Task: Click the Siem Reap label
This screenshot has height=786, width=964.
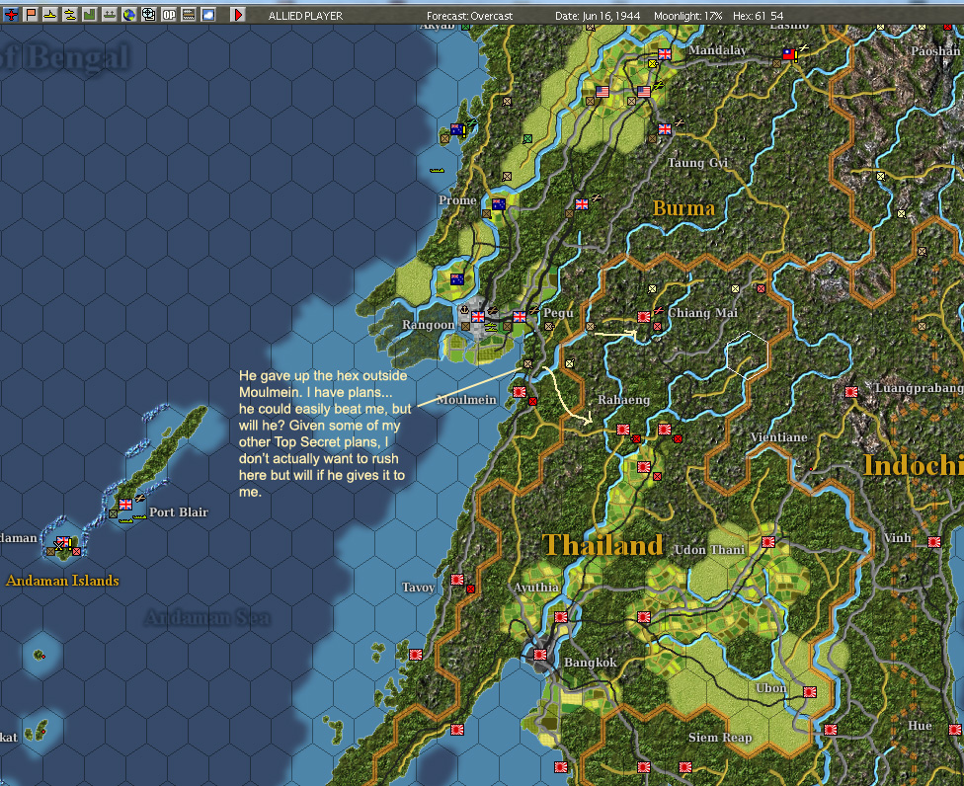Action: tap(720, 737)
